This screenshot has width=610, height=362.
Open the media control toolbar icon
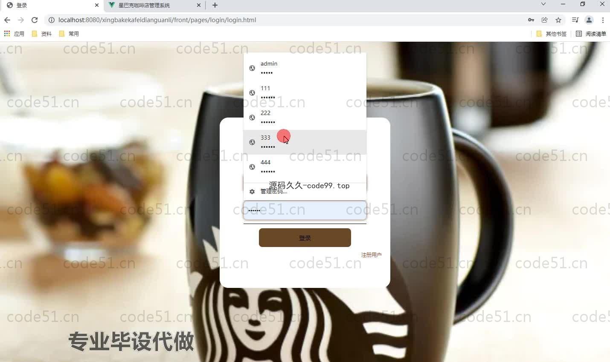(x=575, y=20)
